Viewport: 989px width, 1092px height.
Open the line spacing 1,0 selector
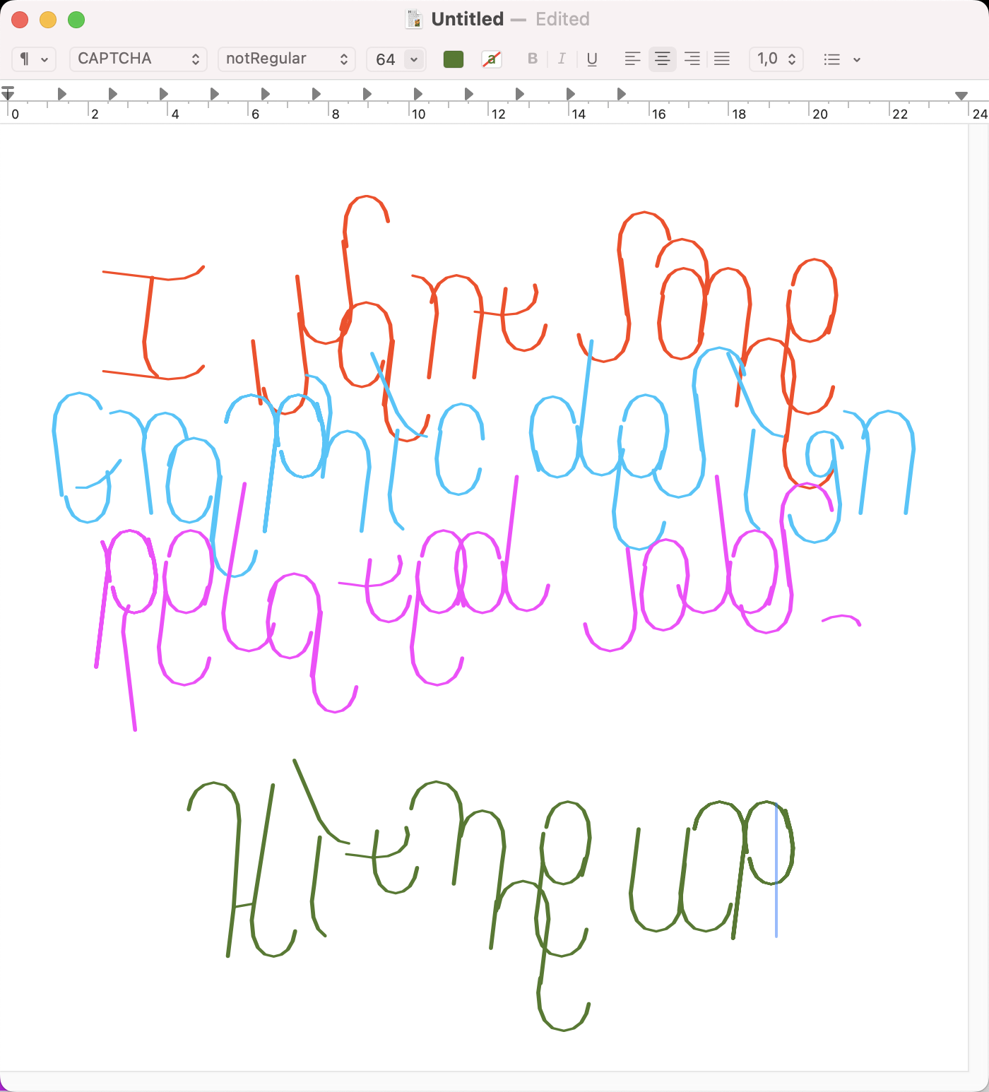pos(776,59)
